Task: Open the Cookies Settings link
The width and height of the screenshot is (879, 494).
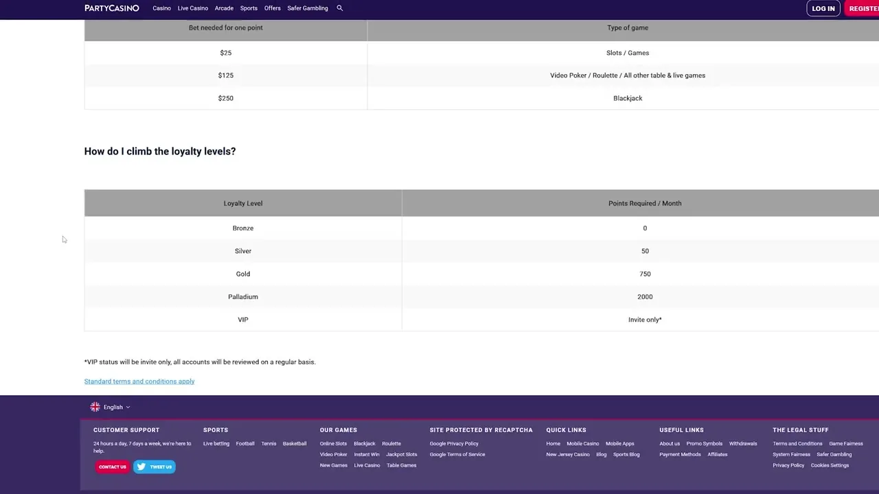Action: pyautogui.click(x=830, y=465)
